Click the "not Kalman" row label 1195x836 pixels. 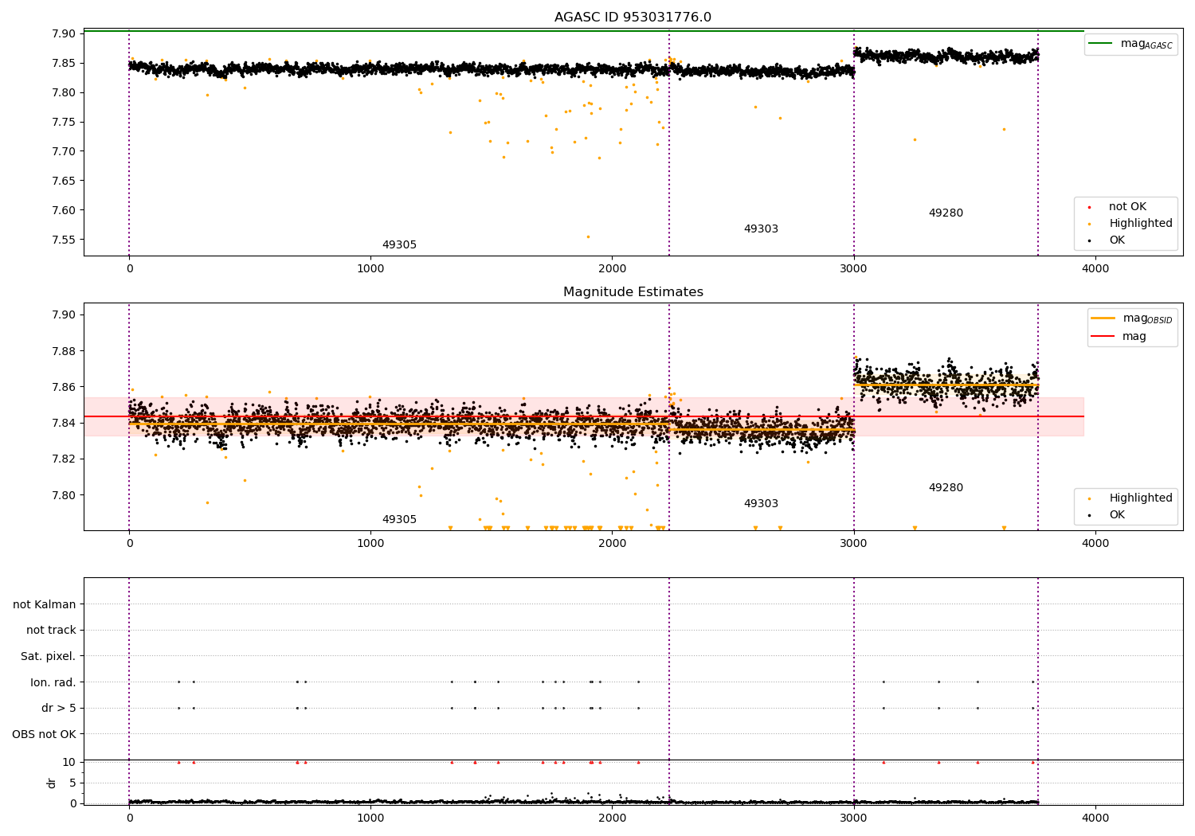(45, 604)
